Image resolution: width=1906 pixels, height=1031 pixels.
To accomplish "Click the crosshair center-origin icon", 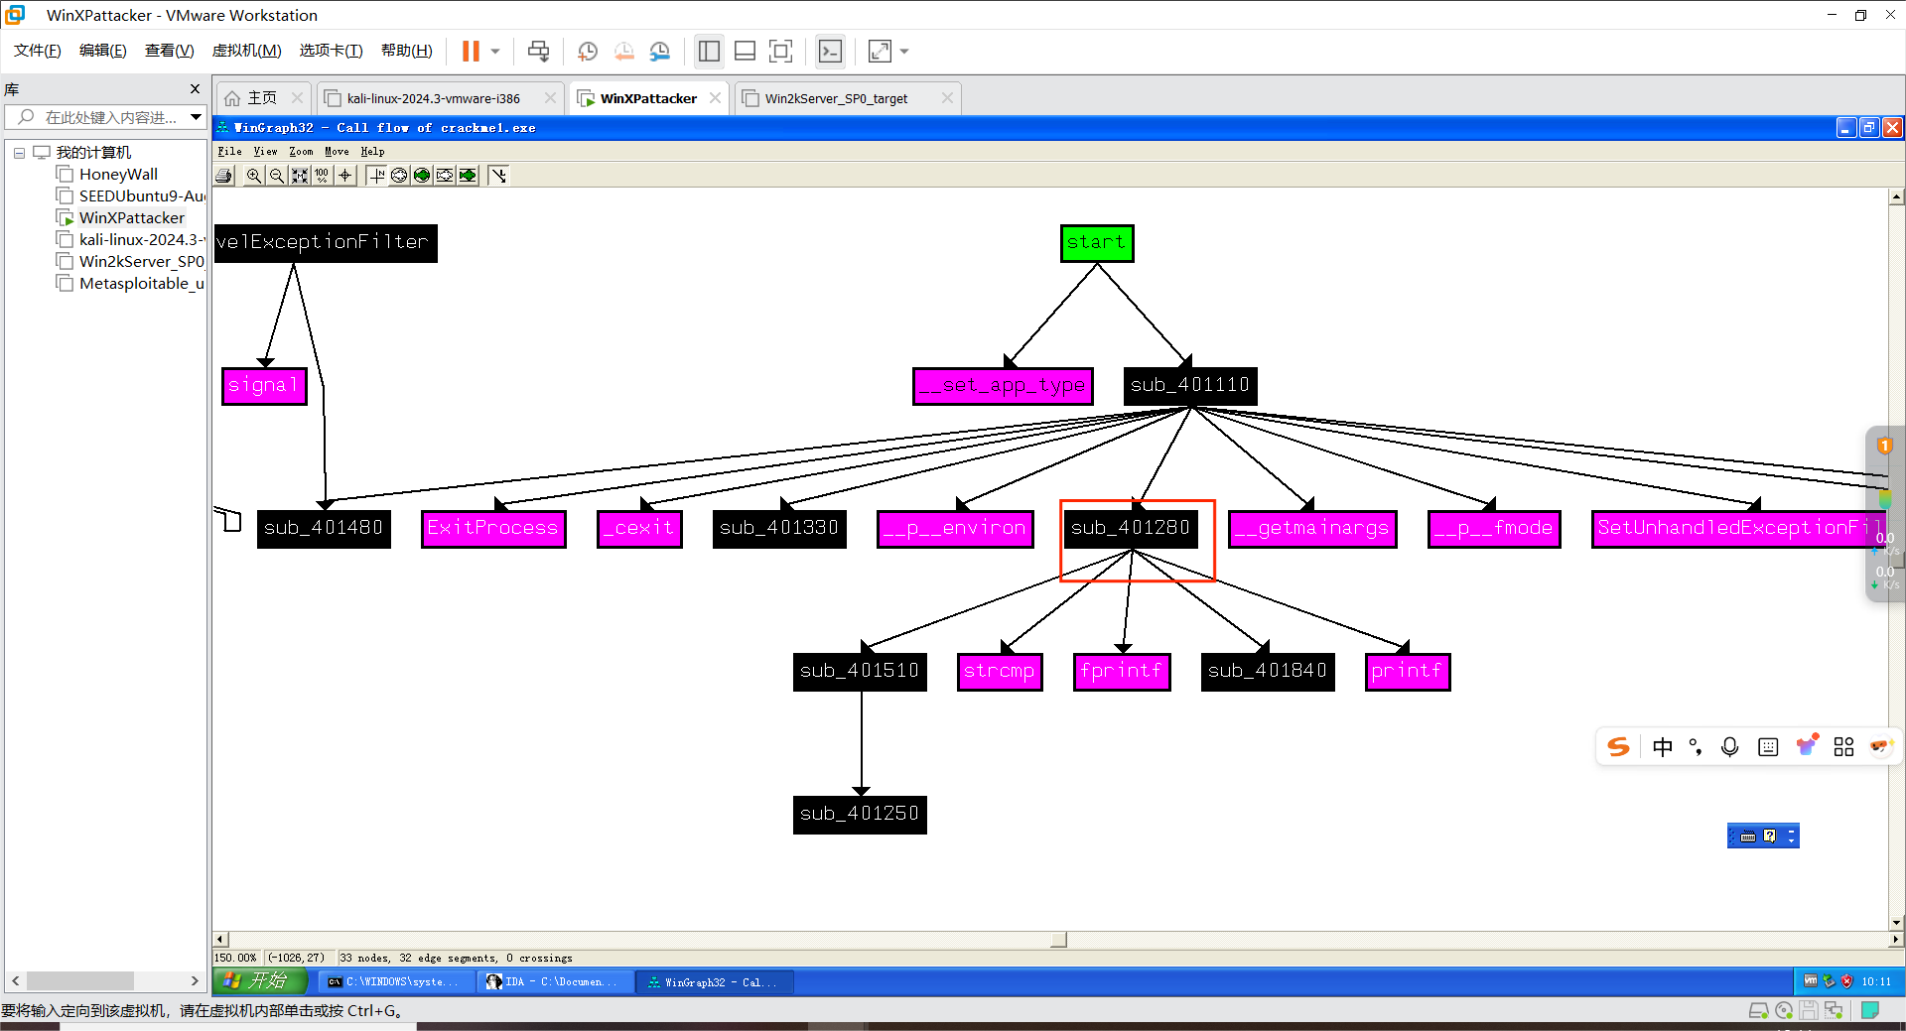I will coord(344,176).
